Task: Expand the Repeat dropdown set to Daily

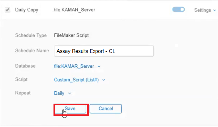Action: click(59, 93)
